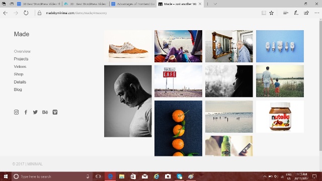Click the address bar URL
Screen dimensions: 322x181
coord(76,13)
